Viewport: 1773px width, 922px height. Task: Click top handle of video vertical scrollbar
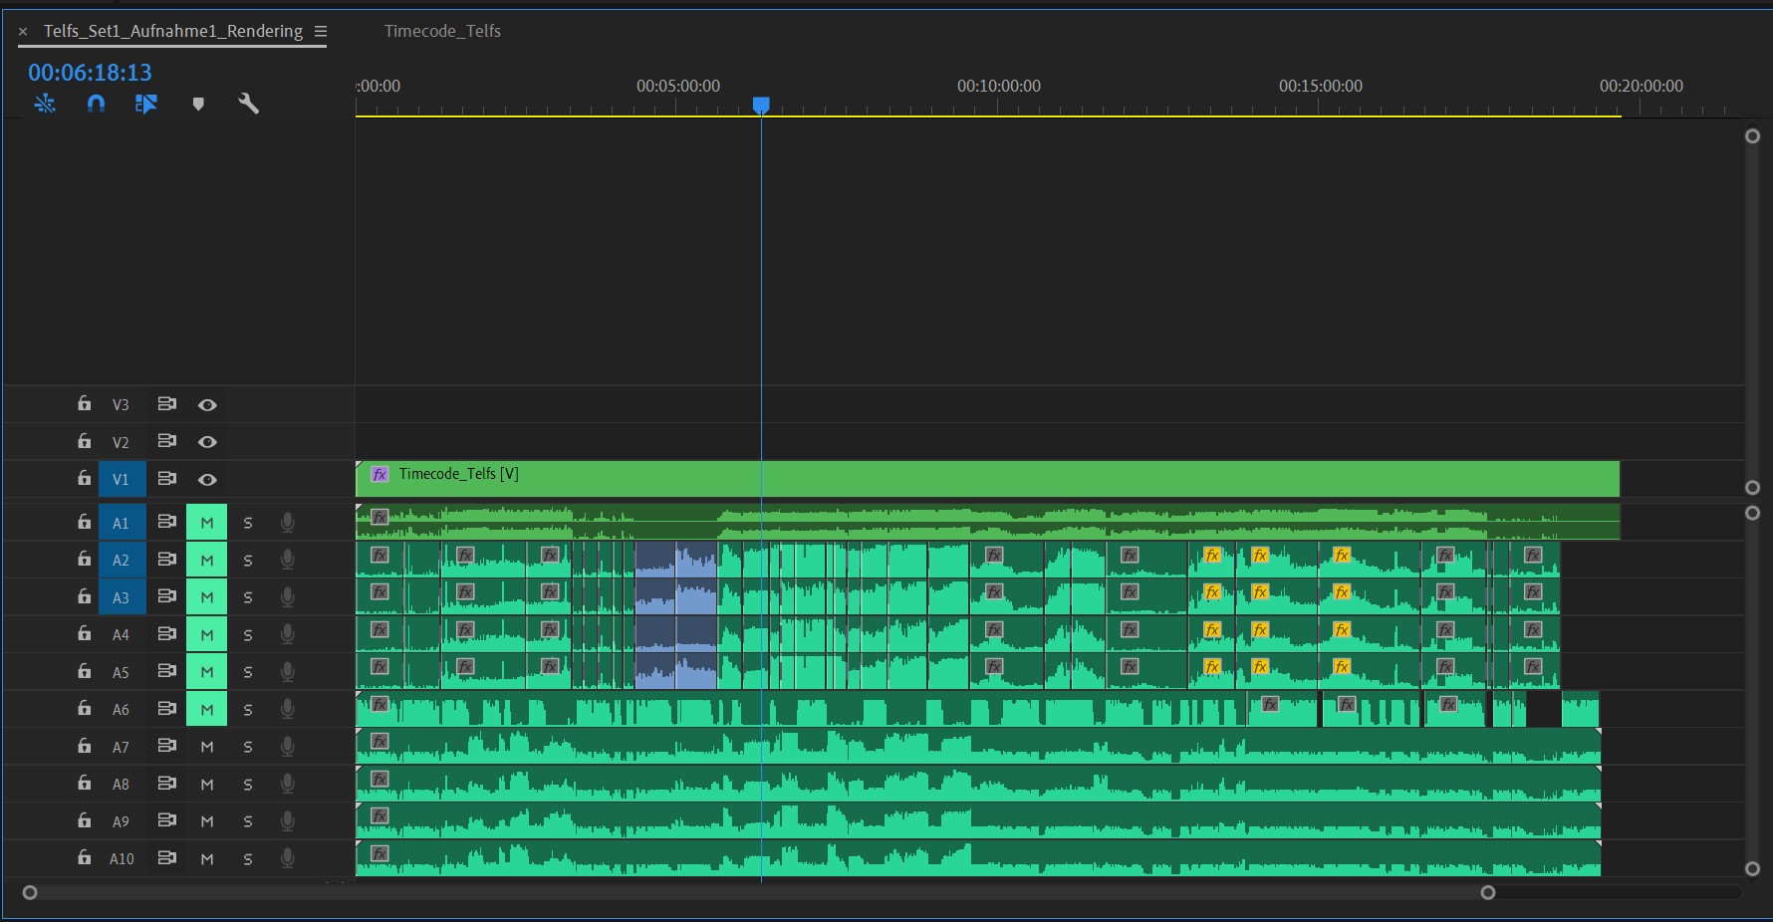pos(1752,135)
